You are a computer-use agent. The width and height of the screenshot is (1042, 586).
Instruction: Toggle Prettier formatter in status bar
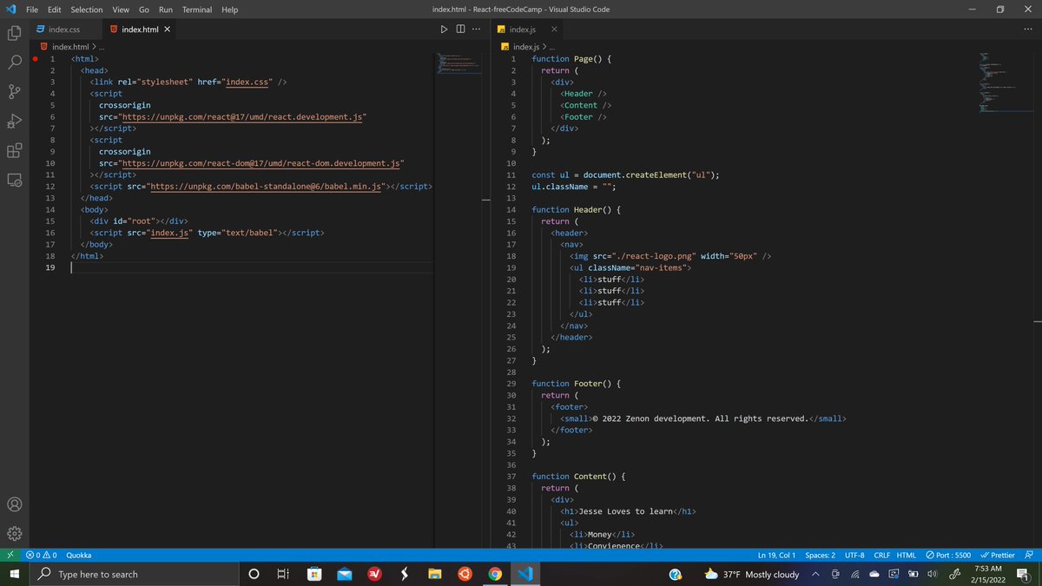tap(997, 555)
